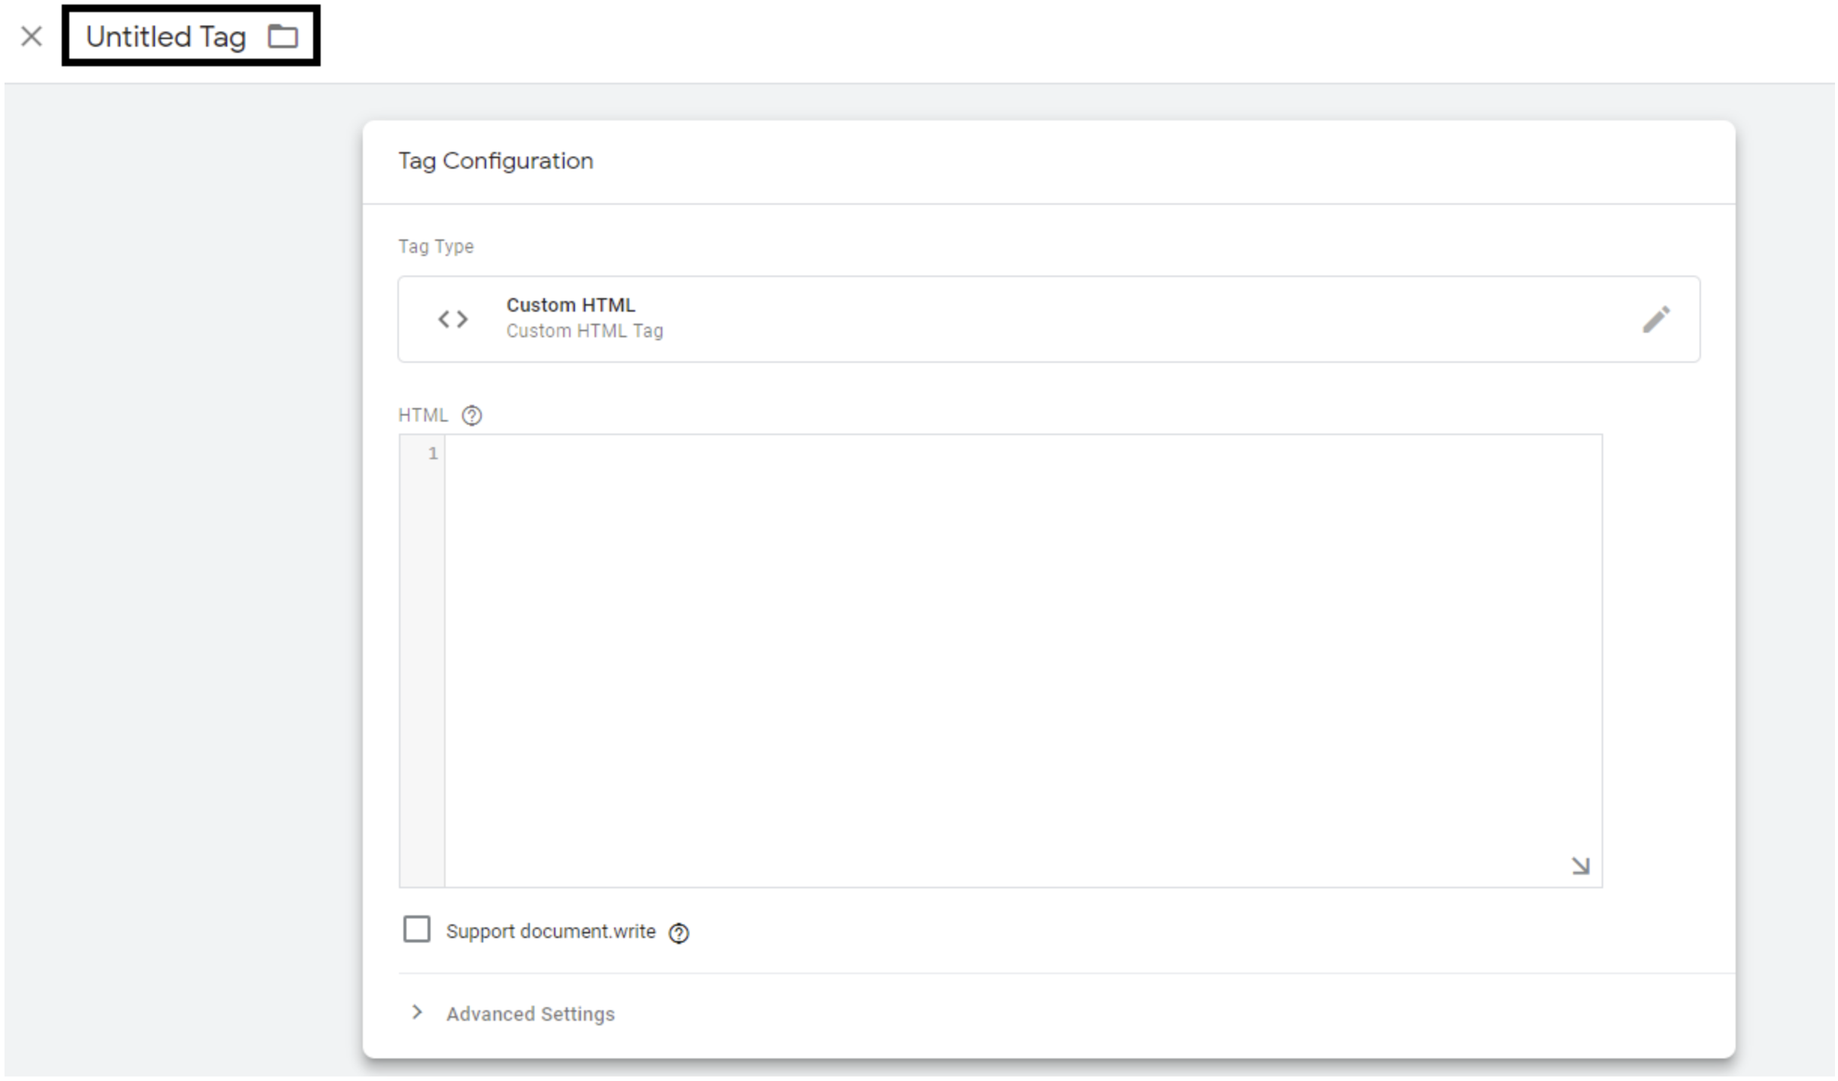Open folder picker icon beside tag name
This screenshot has height=1081, width=1838.
[283, 36]
